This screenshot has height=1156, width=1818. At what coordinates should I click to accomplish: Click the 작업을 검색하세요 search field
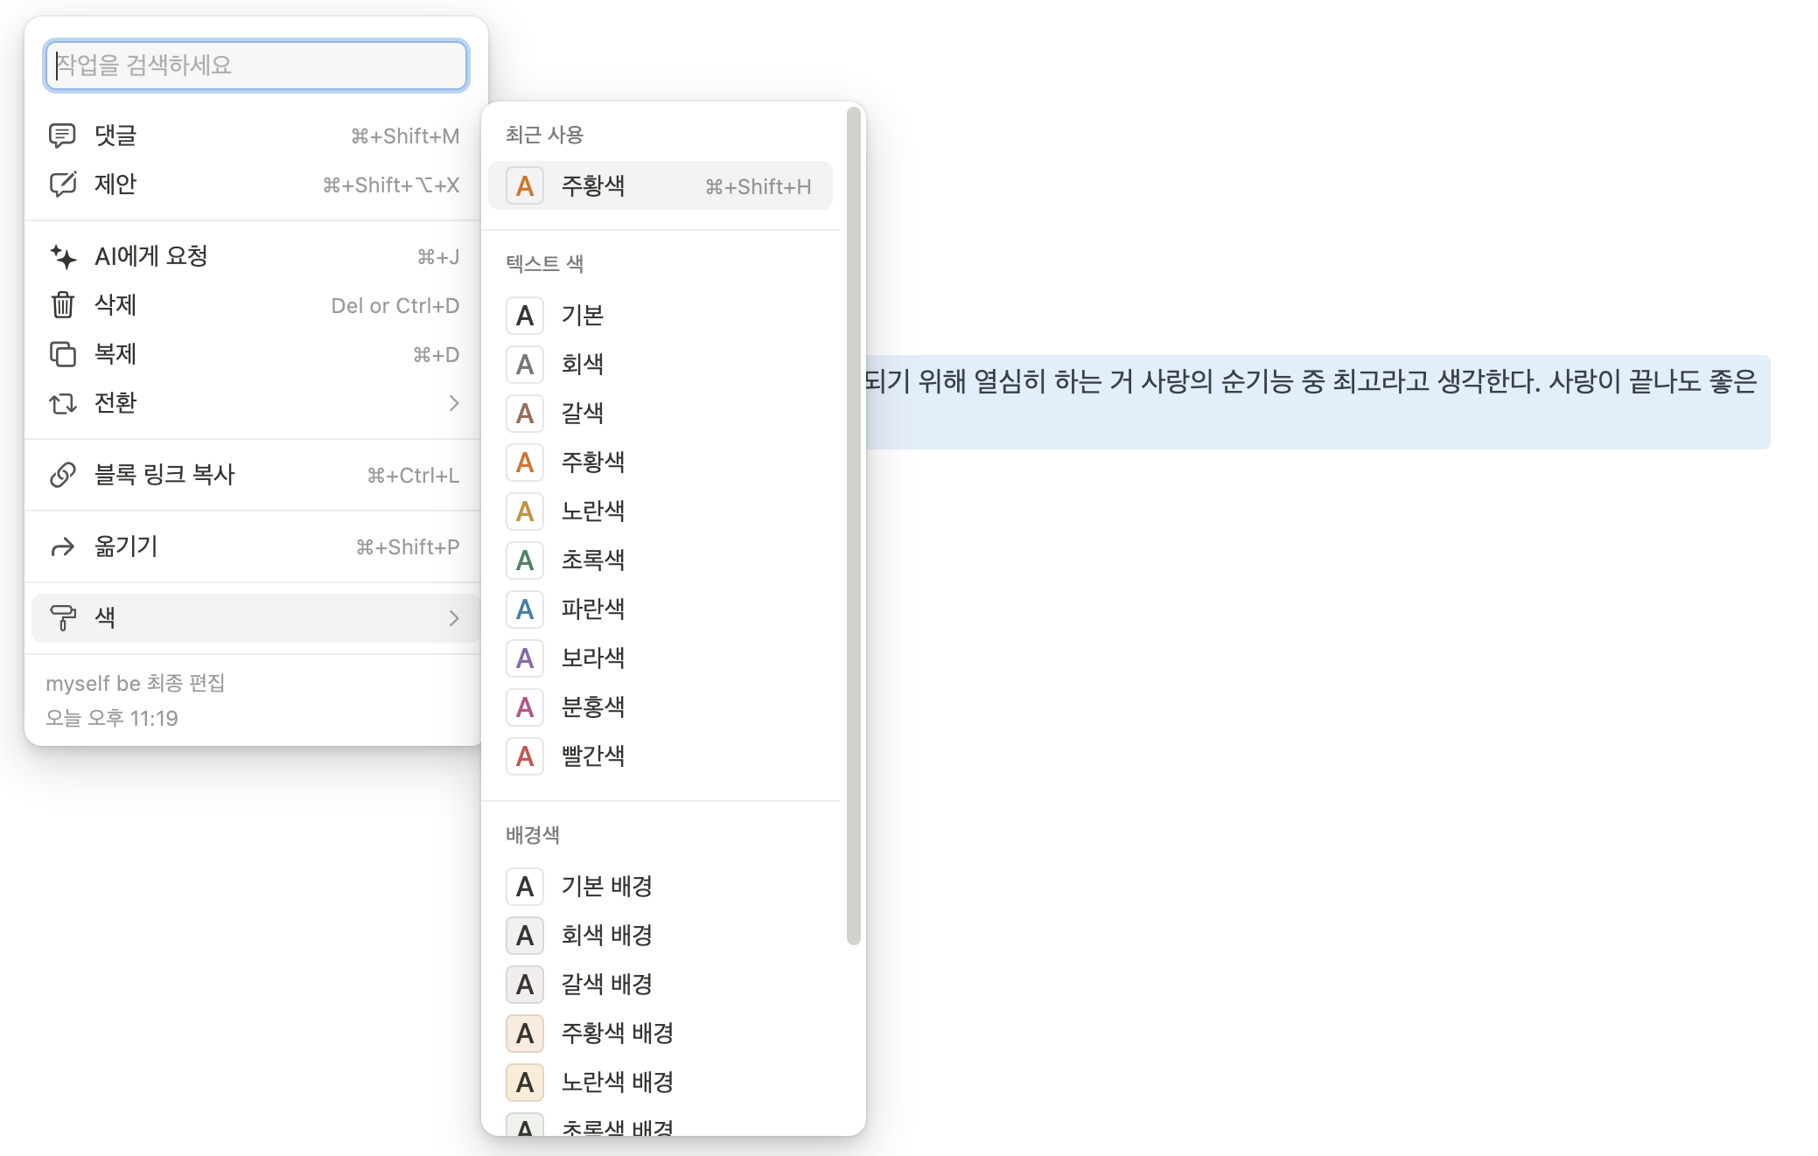pos(256,66)
